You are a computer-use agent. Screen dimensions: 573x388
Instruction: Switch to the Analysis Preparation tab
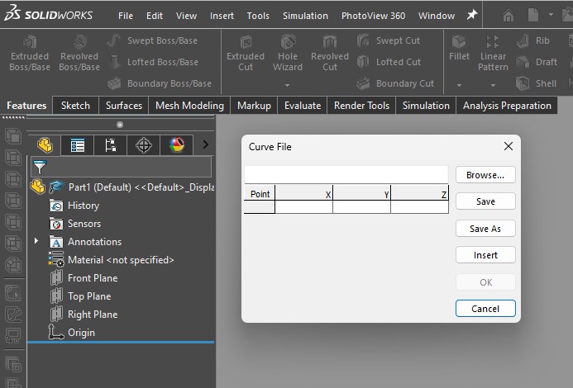click(x=507, y=106)
